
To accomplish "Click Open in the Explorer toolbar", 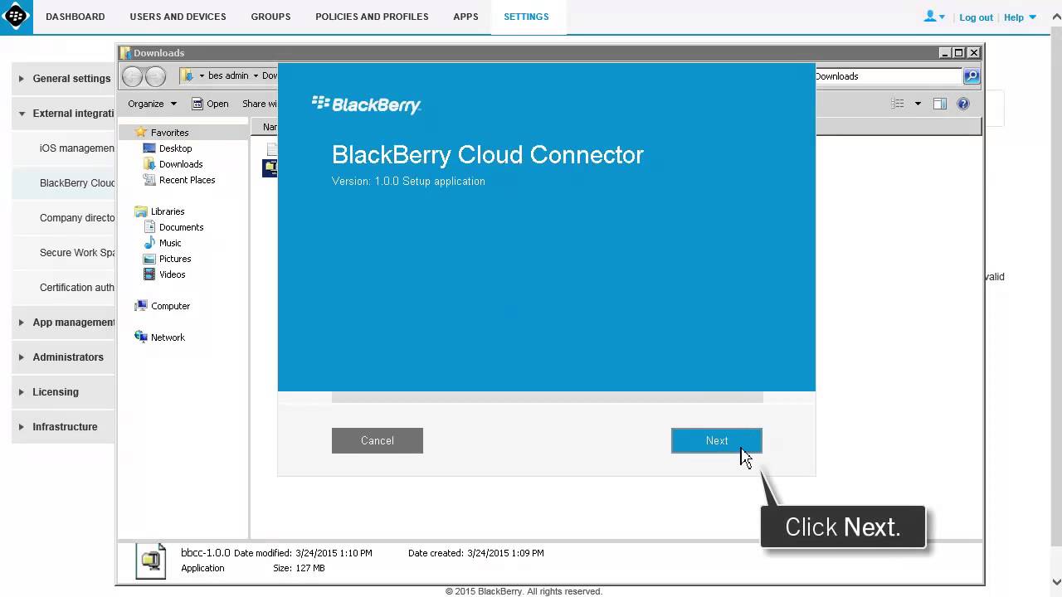I will coord(210,104).
